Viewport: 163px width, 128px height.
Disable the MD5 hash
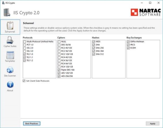coord(94,42)
